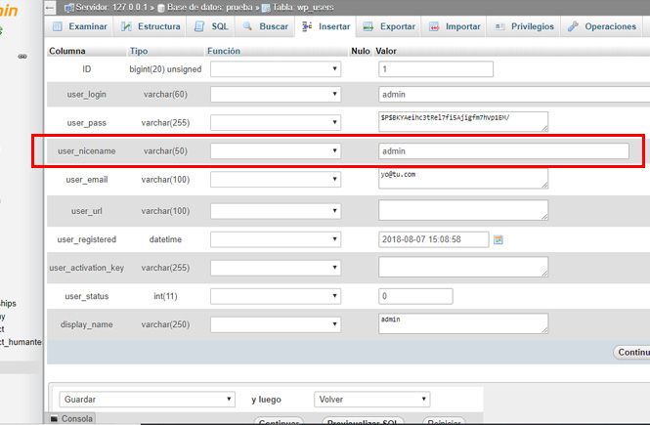Image resolution: width=650 pixels, height=425 pixels.
Task: Expand the function dropdown for user_login
Action: point(276,95)
